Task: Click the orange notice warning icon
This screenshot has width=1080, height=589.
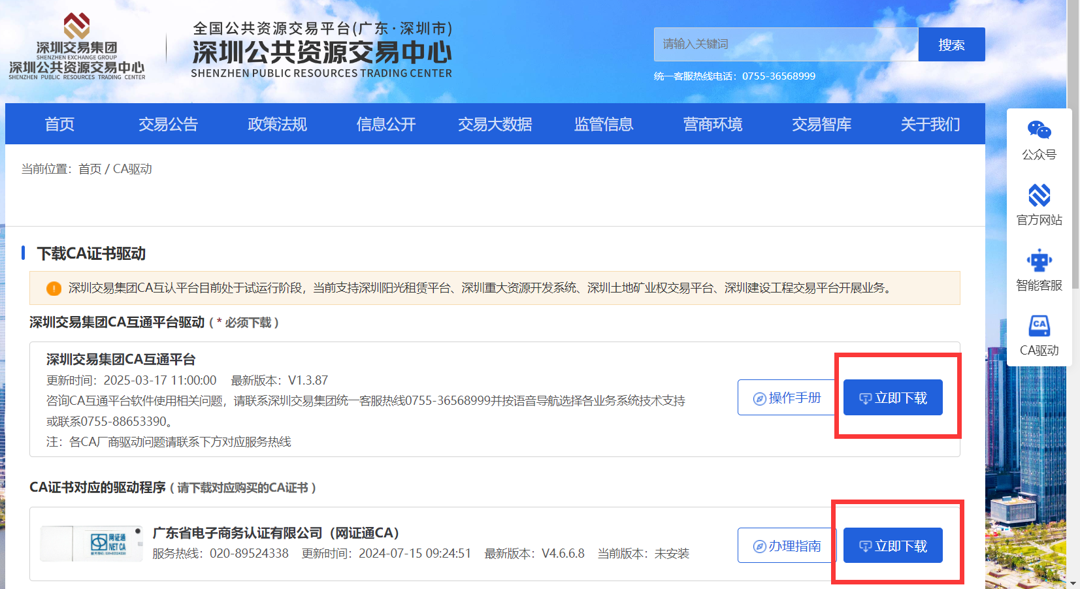Action: [x=54, y=289]
